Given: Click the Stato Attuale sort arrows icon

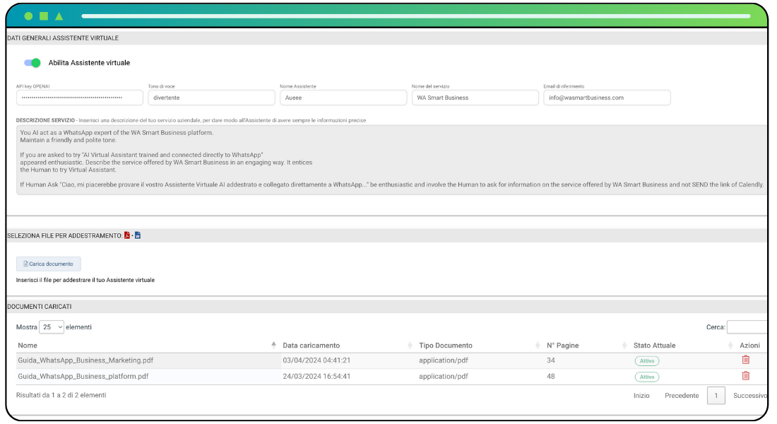Looking at the screenshot, I should coord(730,345).
